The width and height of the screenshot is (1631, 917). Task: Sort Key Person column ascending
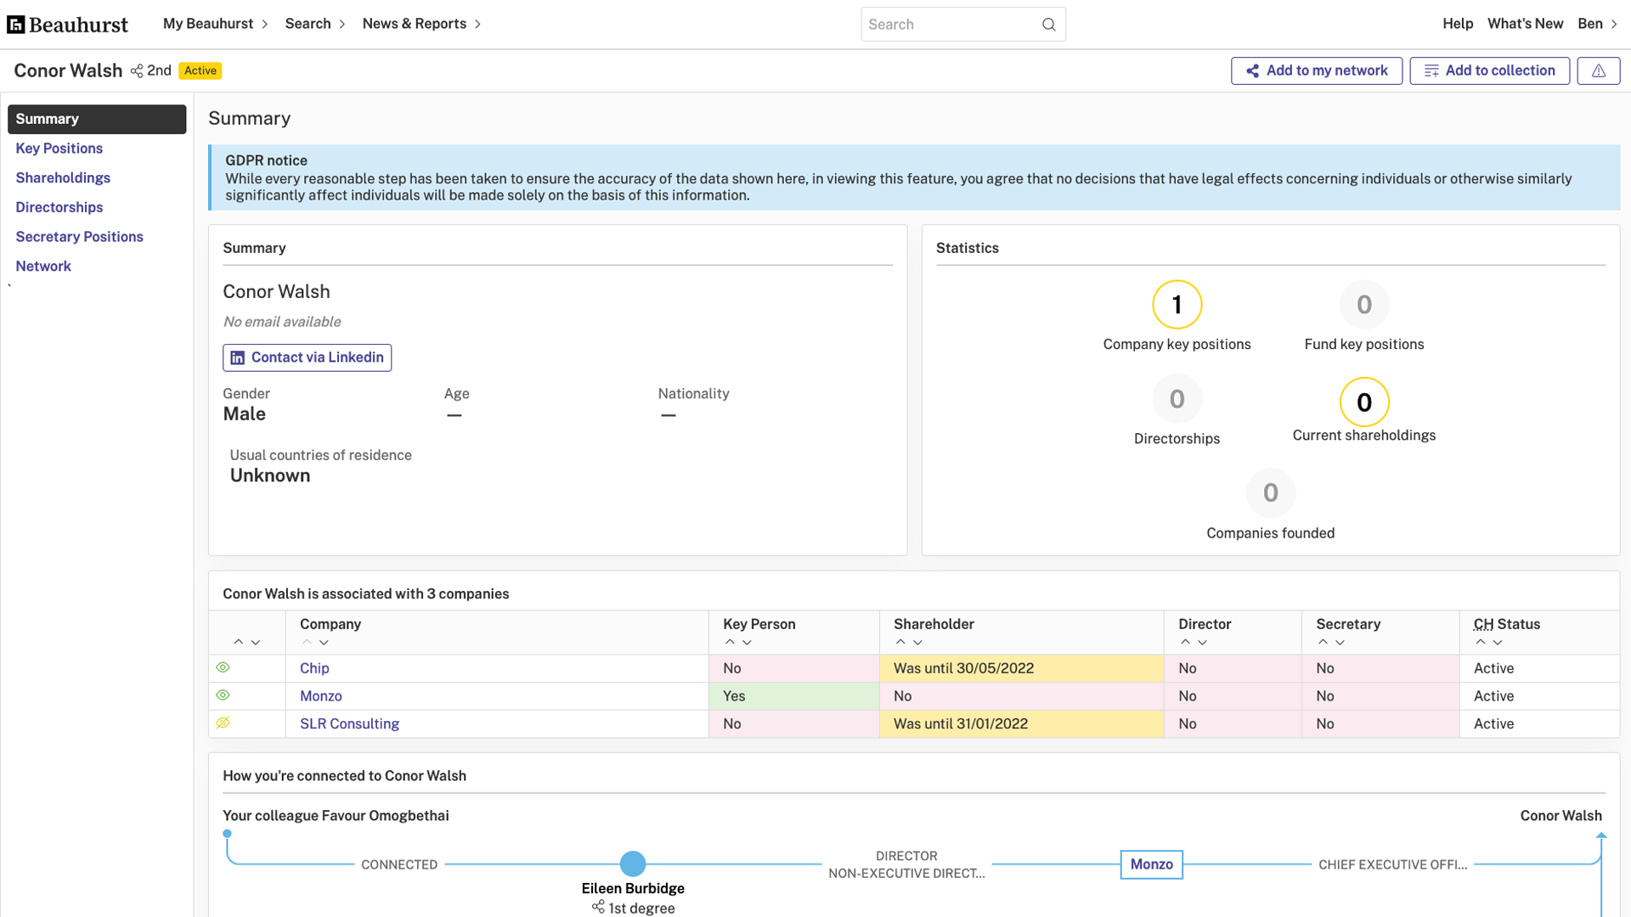(731, 643)
